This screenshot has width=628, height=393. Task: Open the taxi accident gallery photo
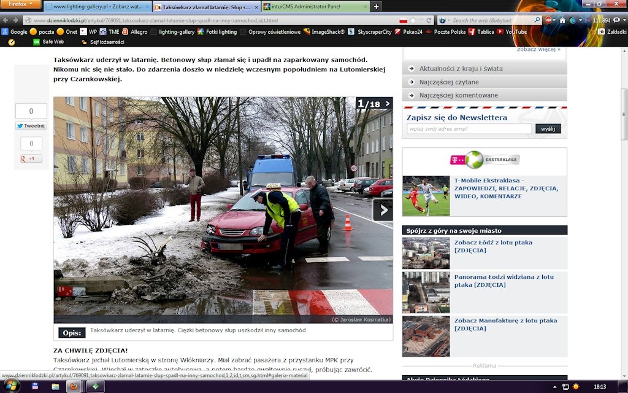[x=223, y=210]
